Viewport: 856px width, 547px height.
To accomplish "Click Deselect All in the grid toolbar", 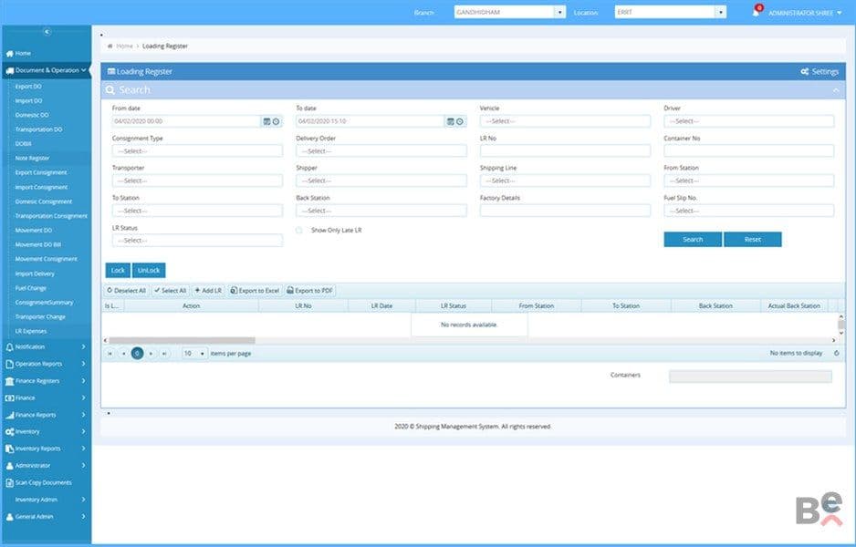I will [x=127, y=291].
